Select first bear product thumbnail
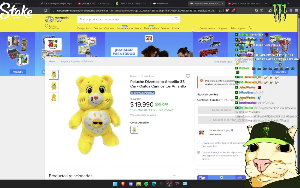Image resolution: width=300 pixels, height=188 pixels. tap(54, 75)
